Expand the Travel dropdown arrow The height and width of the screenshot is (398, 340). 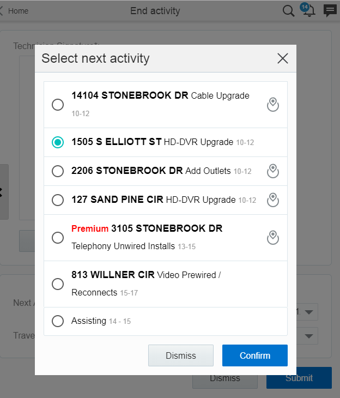(x=308, y=336)
